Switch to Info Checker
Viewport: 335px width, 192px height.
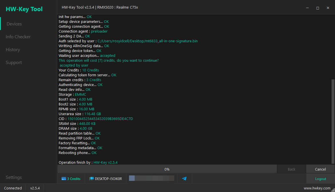coord(18,37)
